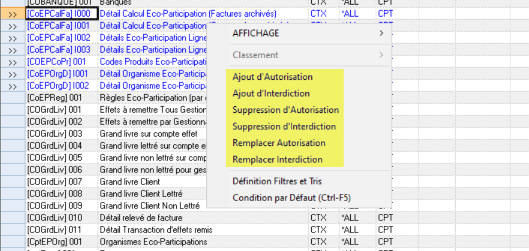Choose Remplacer Autorisation

click(x=279, y=144)
